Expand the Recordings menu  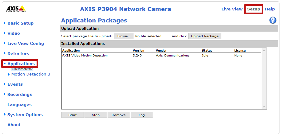coord(19,94)
